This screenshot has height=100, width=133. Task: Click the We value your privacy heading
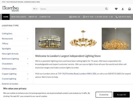point(15,89)
